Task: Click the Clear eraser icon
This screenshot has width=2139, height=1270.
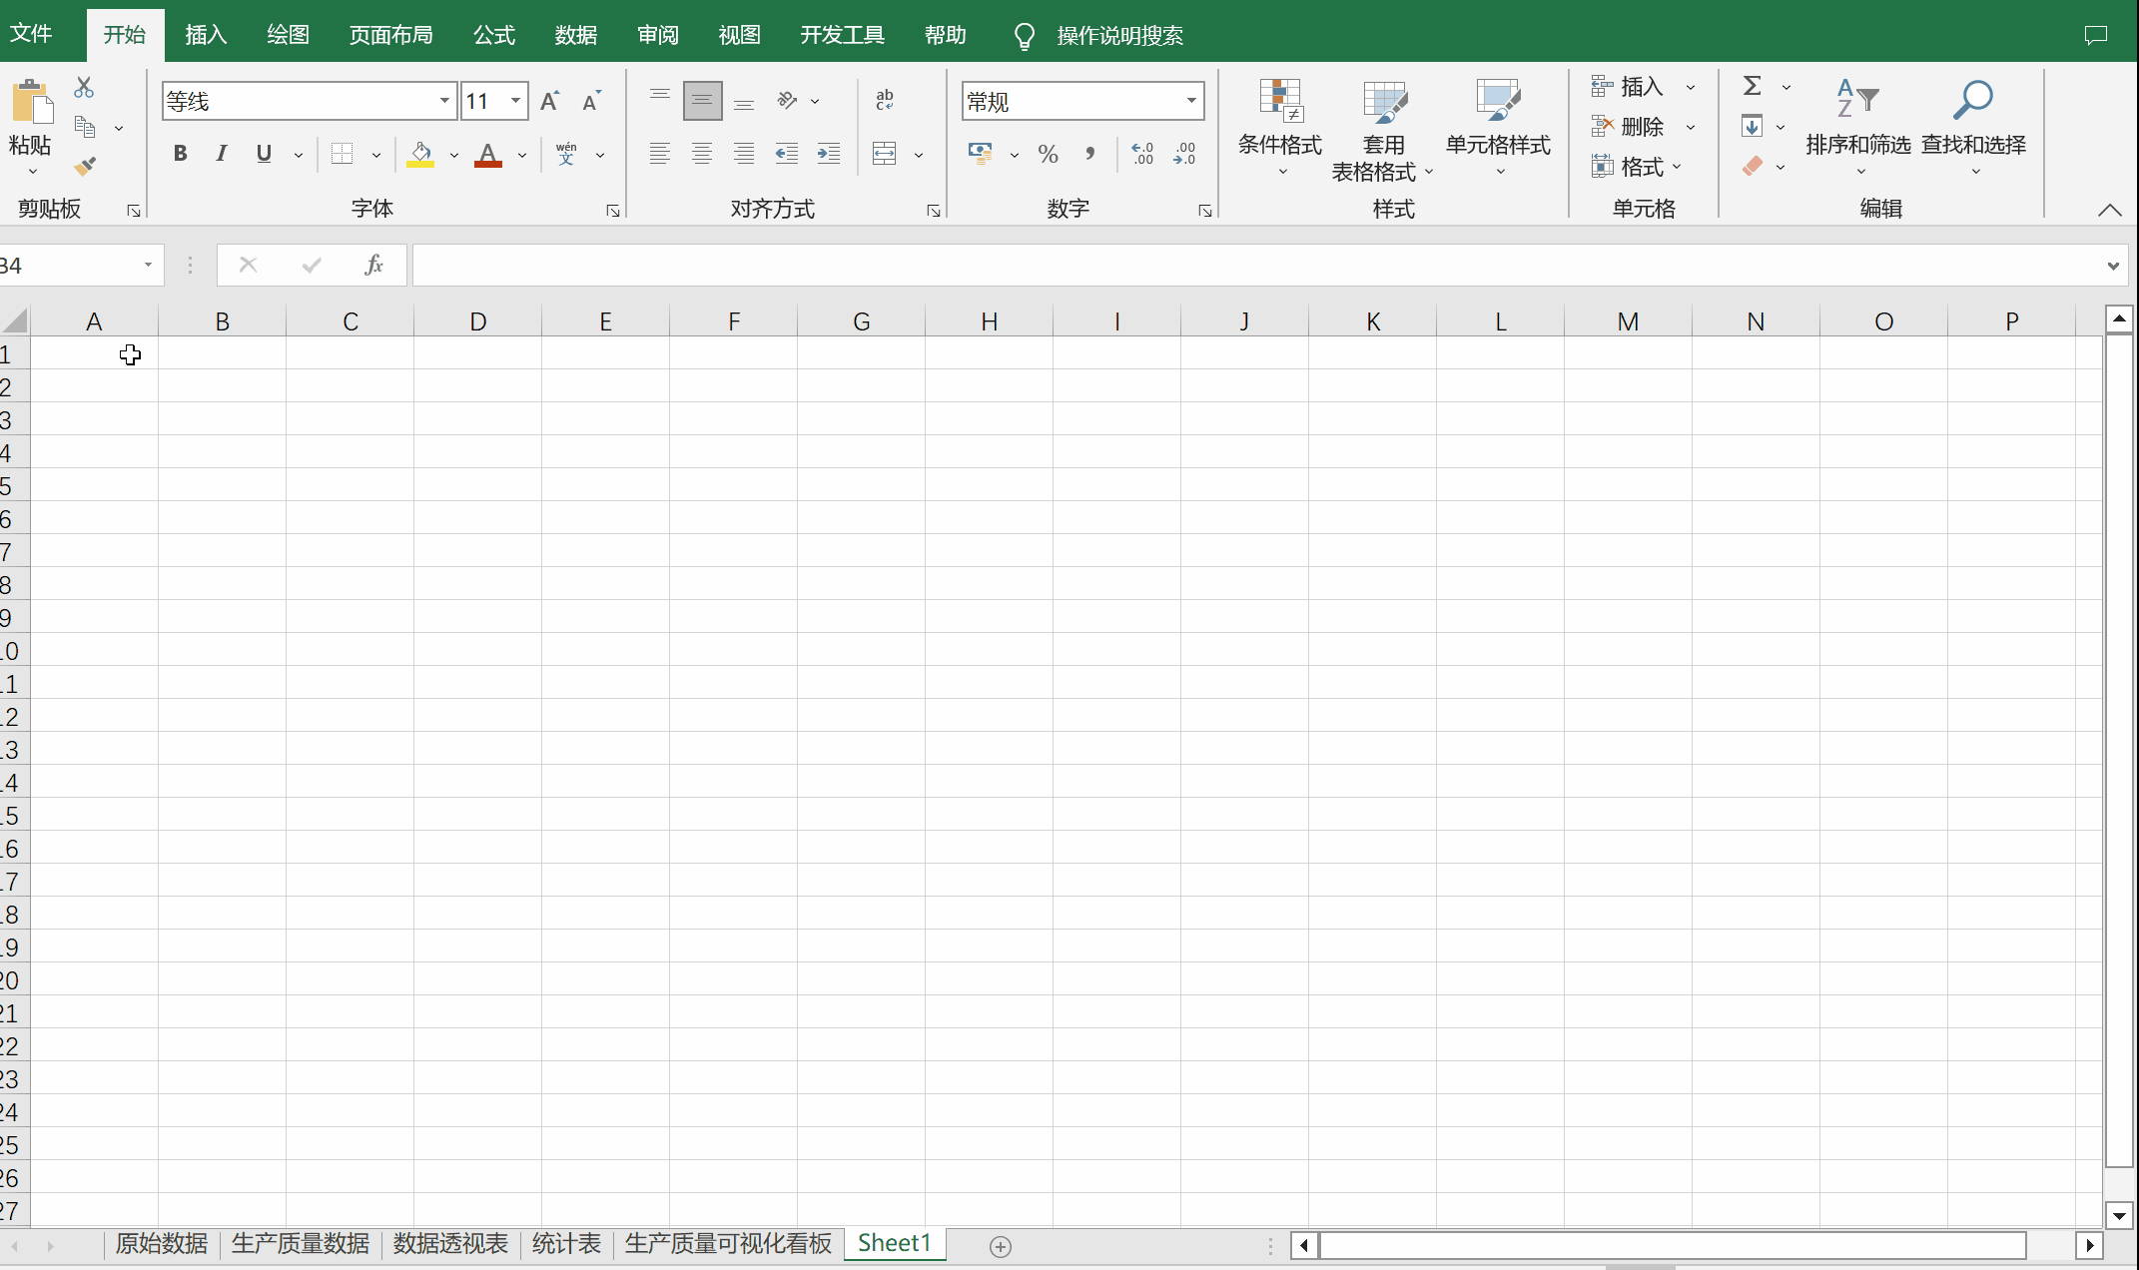Action: [1753, 166]
